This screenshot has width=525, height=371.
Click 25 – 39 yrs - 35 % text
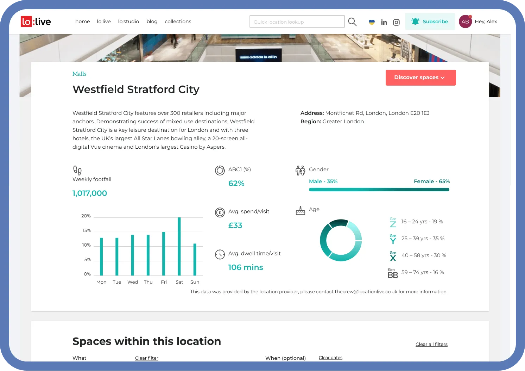(423, 239)
